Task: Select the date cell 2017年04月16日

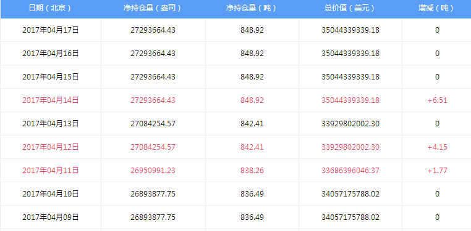Action: coord(51,53)
